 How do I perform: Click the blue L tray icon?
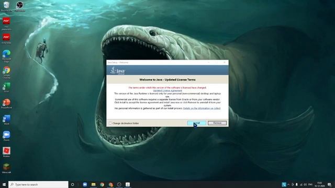coord(284,184)
